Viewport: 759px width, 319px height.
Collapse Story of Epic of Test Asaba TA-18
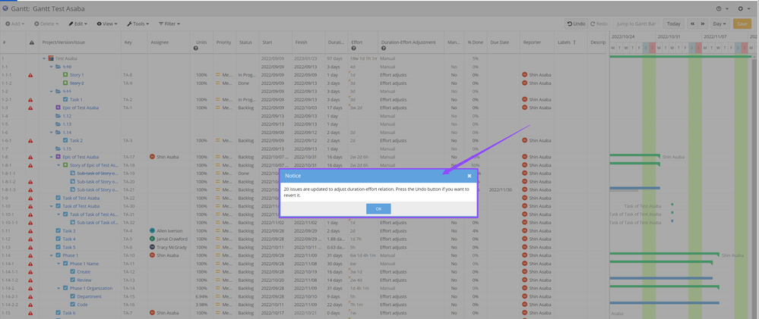(59, 165)
